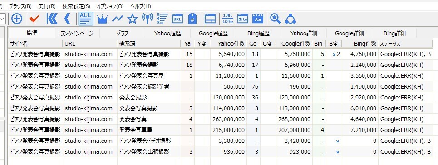The height and width of the screenshot is (165, 438).
Task: Click the 5-4-3 rank list icon
Action: pos(162,19)
